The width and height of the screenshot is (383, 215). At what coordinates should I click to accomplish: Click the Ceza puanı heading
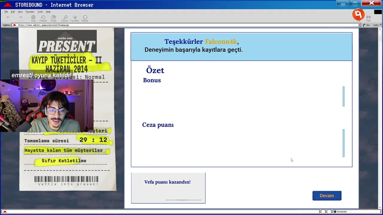(158, 125)
